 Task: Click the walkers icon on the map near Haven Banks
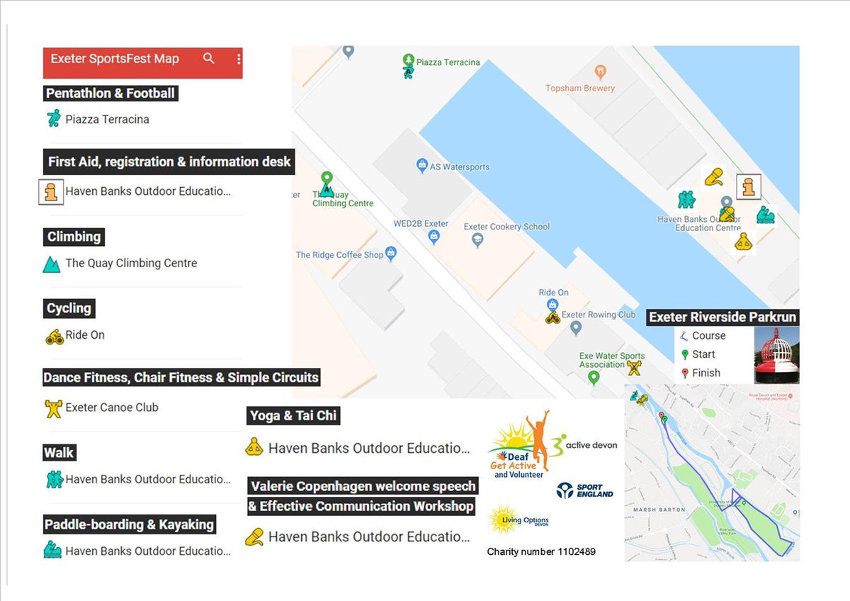pyautogui.click(x=686, y=199)
